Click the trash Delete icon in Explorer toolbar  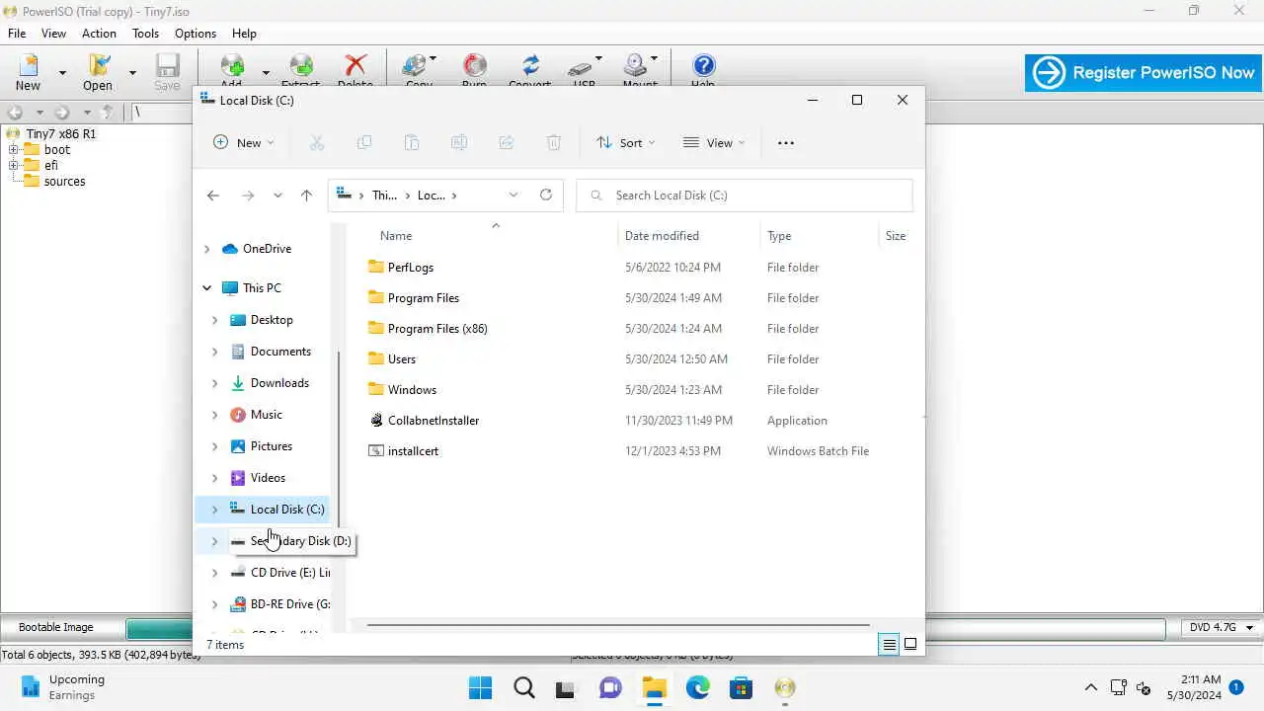coord(554,143)
